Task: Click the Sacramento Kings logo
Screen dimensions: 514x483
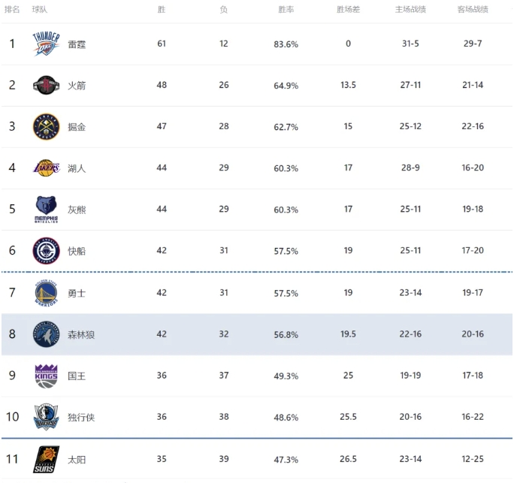Action: [47, 376]
